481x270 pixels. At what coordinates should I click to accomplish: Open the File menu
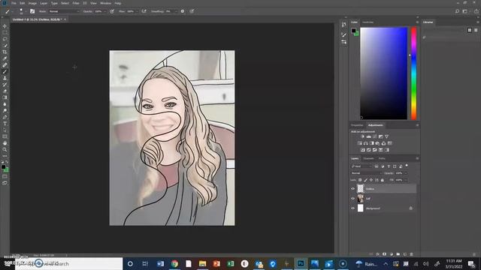(x=14, y=3)
